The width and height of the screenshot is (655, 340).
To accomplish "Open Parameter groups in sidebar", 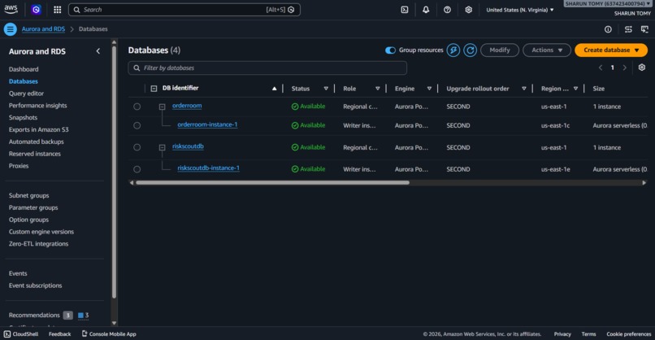I will point(33,207).
